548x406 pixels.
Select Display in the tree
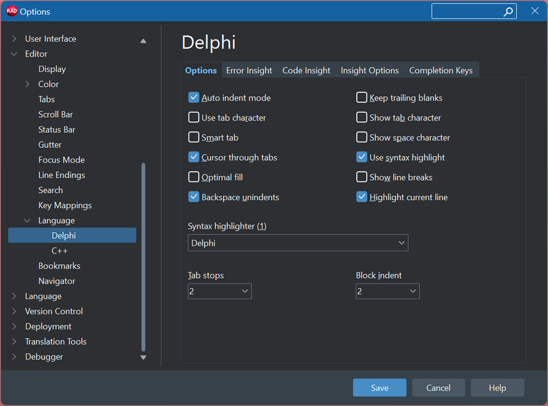coord(52,69)
